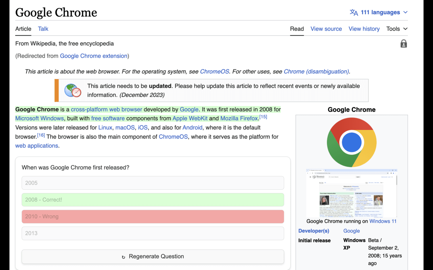The height and width of the screenshot is (270, 433).
Task: Switch to the Talk tab
Action: pos(43,29)
